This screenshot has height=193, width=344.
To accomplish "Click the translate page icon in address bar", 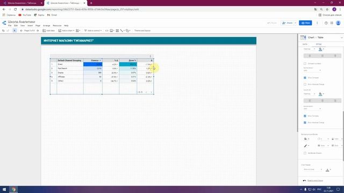I will (x=316, y=10).
